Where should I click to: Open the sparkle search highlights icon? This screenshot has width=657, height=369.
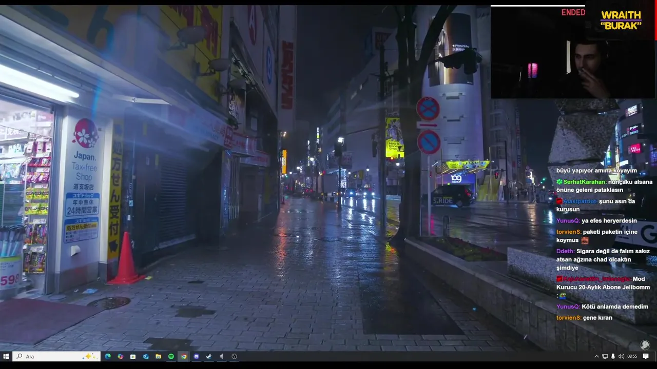[90, 356]
